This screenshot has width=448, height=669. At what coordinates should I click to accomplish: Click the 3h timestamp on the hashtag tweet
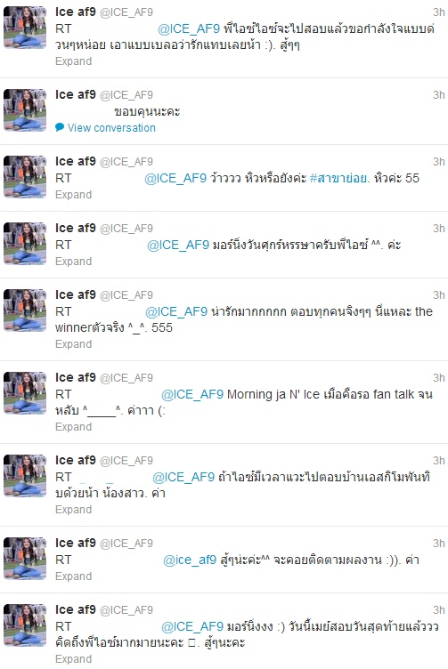[x=439, y=161]
